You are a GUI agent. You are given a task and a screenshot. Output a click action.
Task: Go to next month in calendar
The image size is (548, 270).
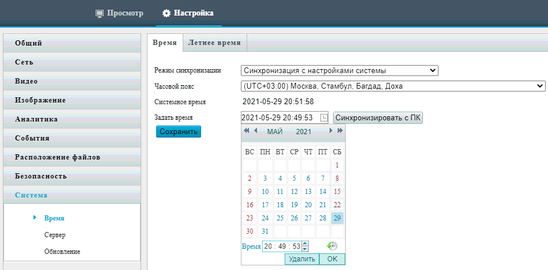point(331,131)
